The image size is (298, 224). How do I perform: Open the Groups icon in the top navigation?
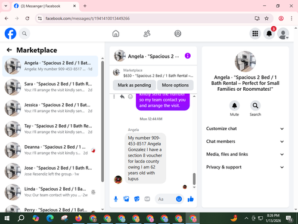pos(178,33)
